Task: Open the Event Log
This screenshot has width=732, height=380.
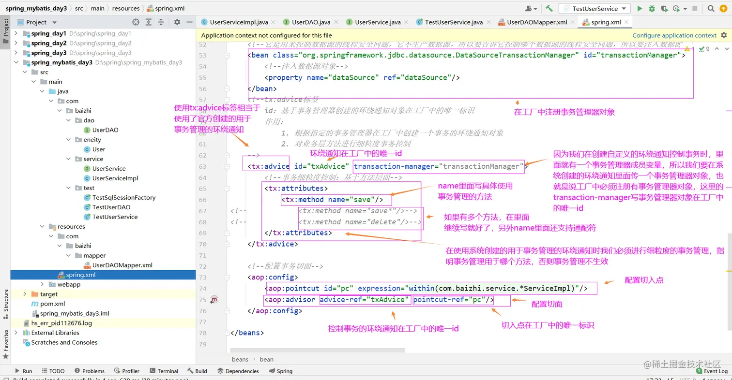Action: pyautogui.click(x=712, y=371)
